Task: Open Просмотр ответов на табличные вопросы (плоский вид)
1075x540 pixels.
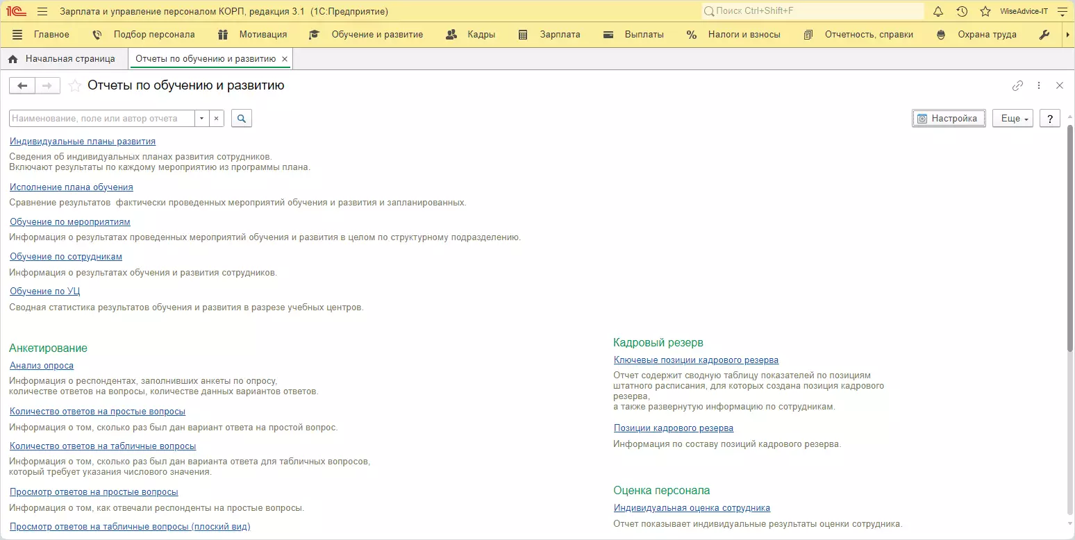Action: pos(130,527)
